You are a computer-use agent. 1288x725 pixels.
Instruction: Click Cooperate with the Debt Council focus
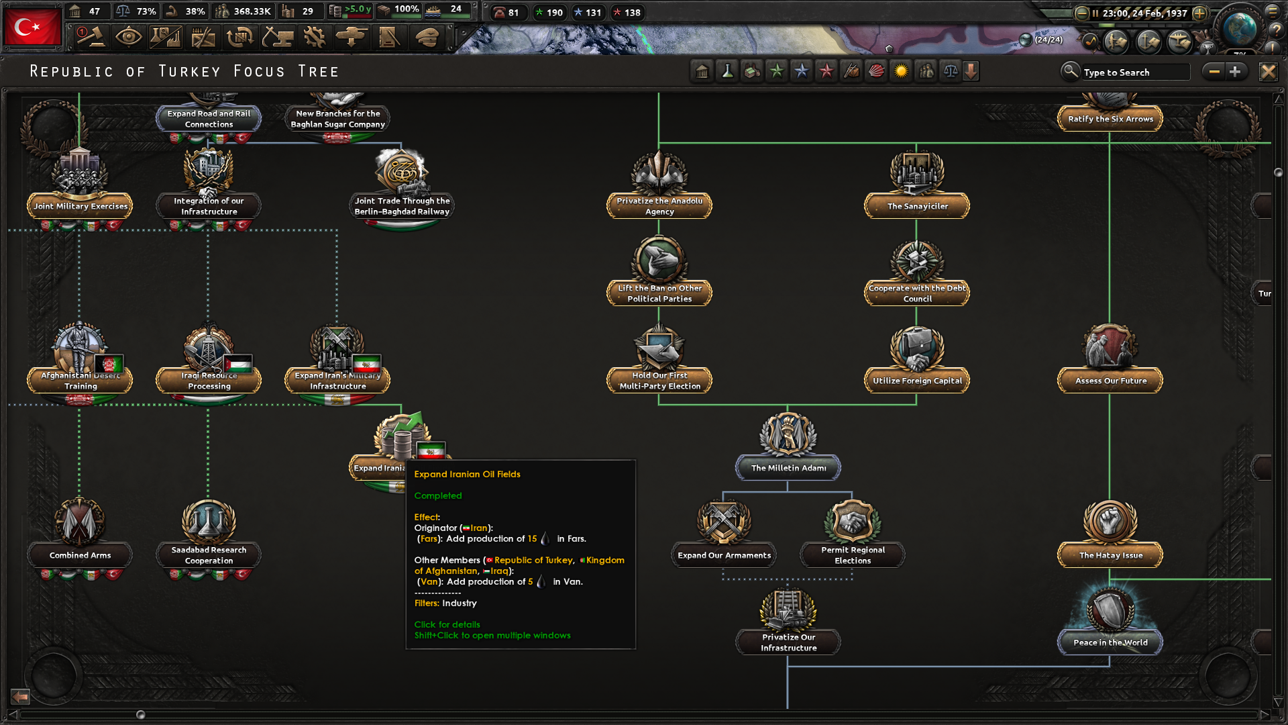pos(917,293)
